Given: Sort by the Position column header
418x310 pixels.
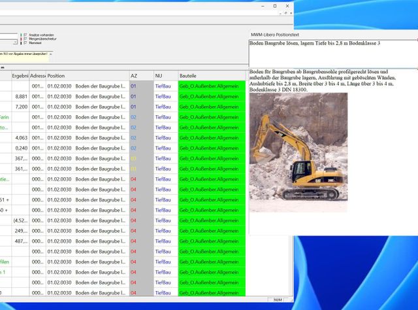Looking at the screenshot, I should click(x=88, y=76).
